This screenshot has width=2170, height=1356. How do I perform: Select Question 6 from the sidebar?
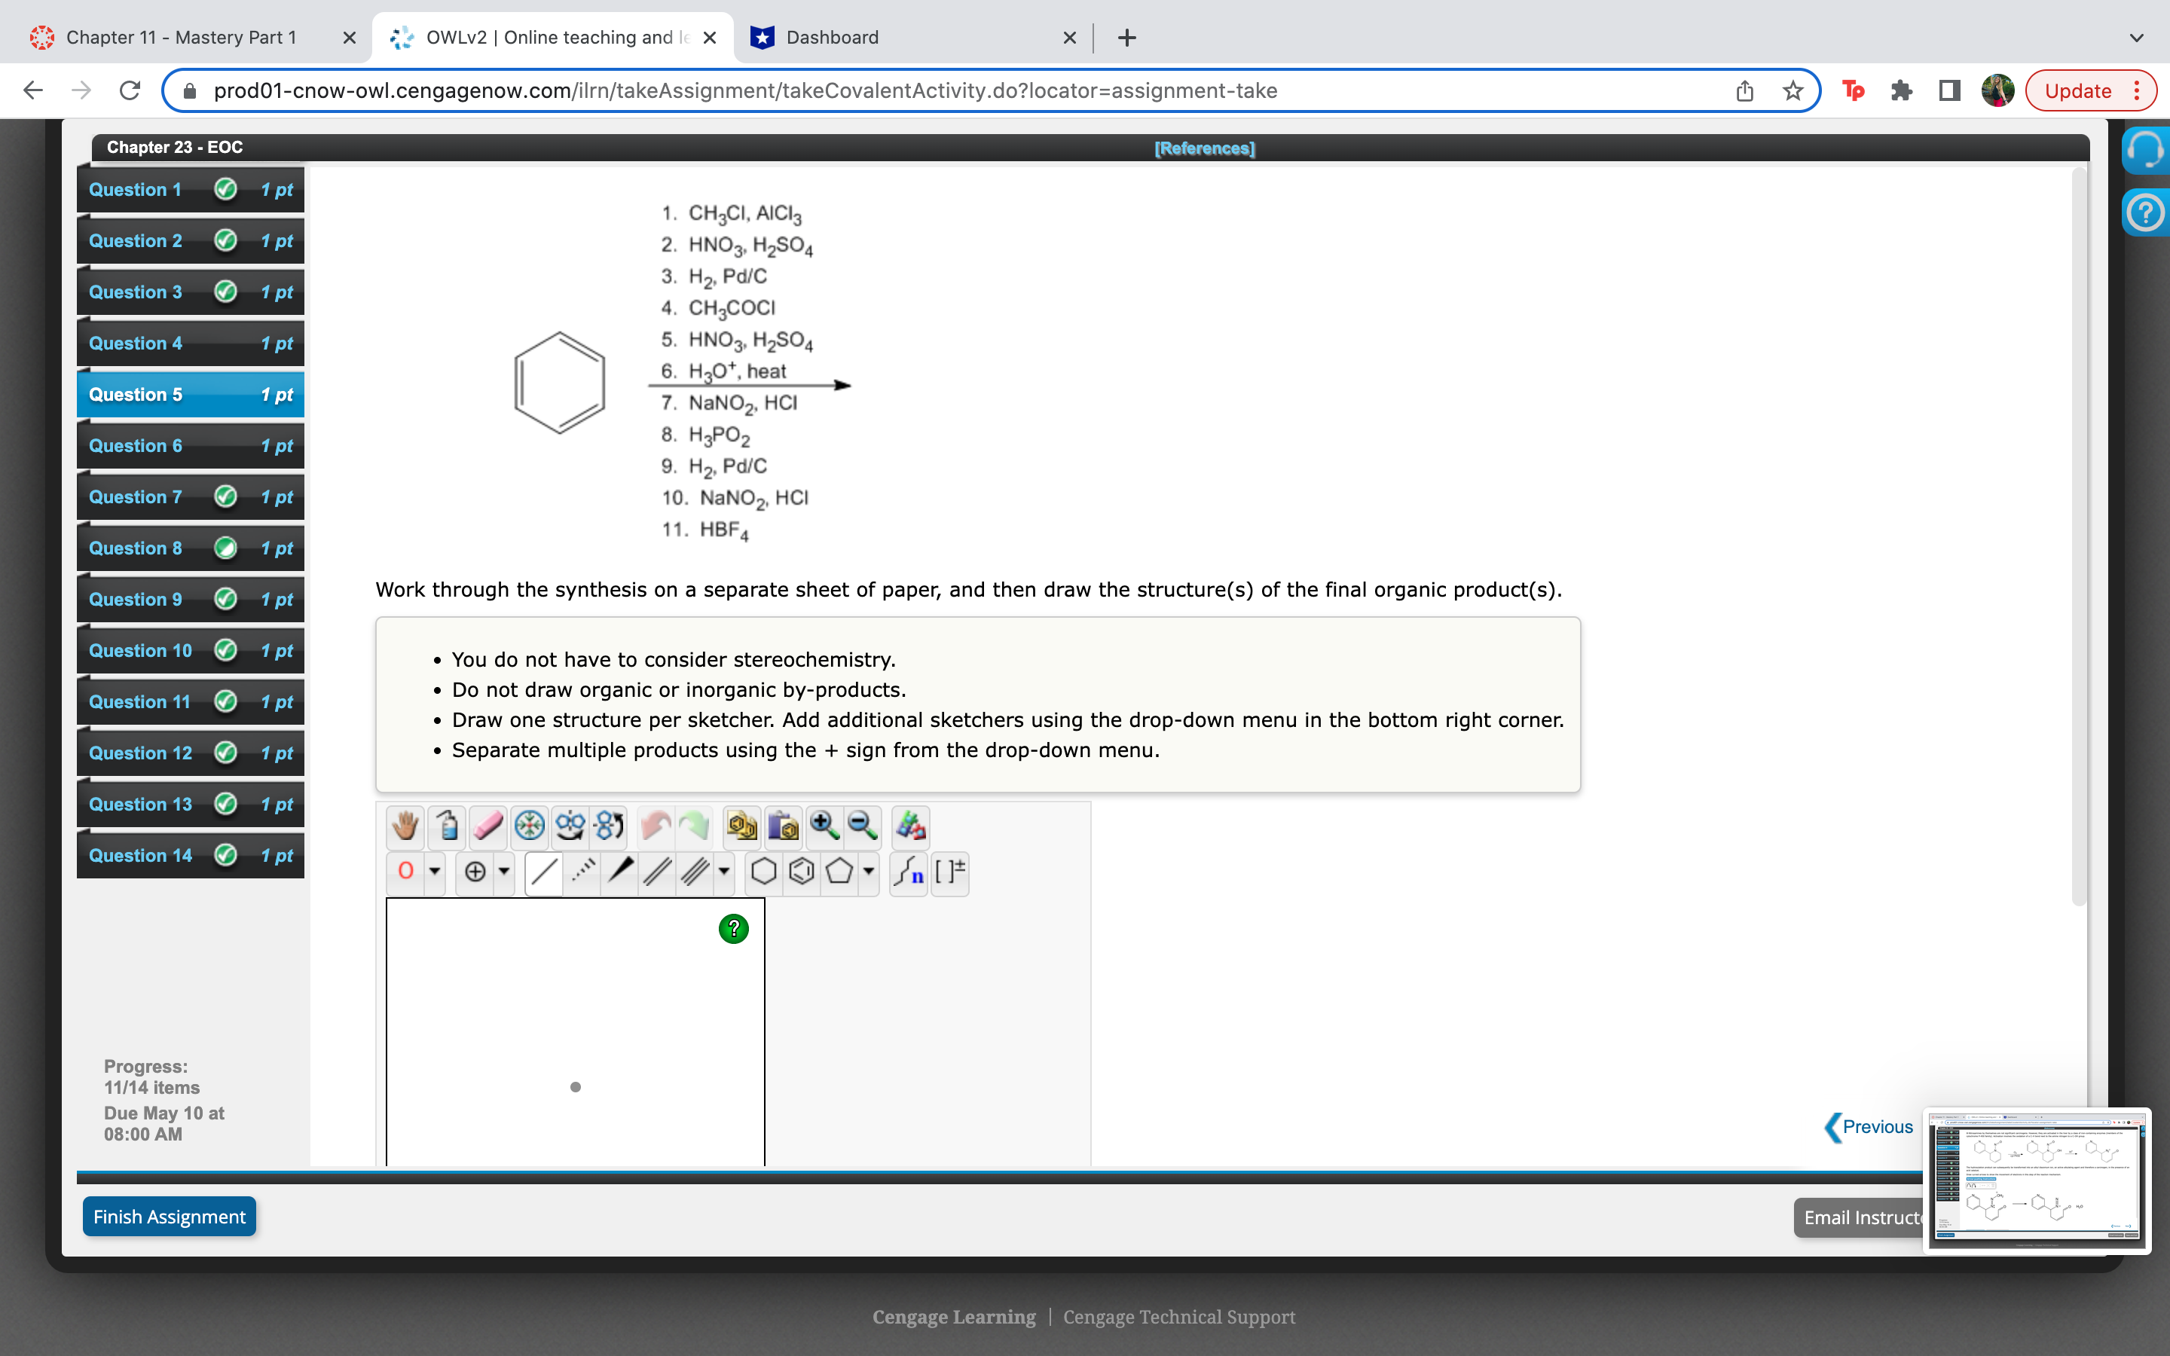point(194,447)
